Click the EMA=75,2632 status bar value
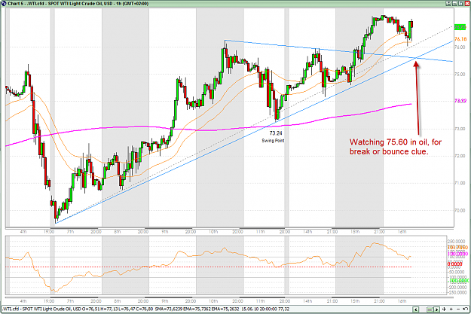Viewport: 471px width, 314px height. [x=225, y=309]
